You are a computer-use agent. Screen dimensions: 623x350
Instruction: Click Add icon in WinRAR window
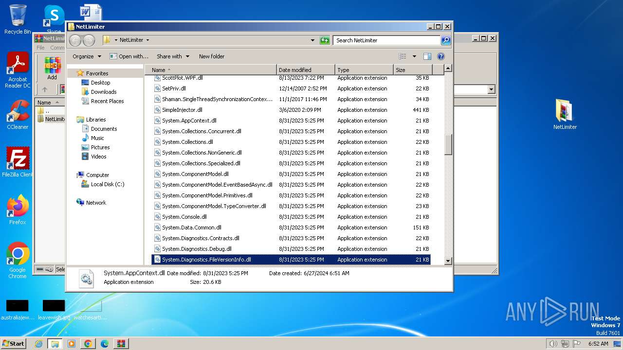[52, 68]
